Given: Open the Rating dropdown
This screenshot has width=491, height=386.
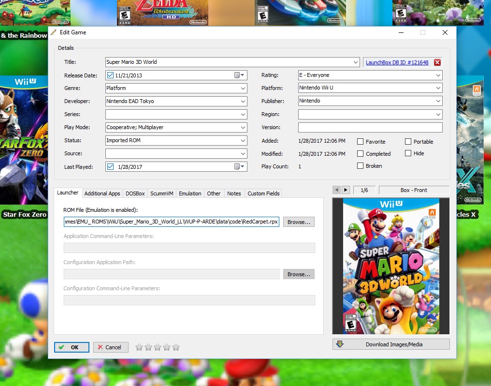Looking at the screenshot, I should point(438,75).
